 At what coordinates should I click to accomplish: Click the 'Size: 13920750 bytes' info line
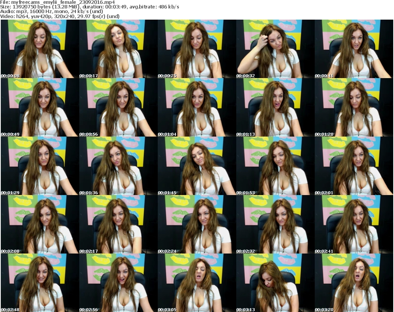point(90,7)
